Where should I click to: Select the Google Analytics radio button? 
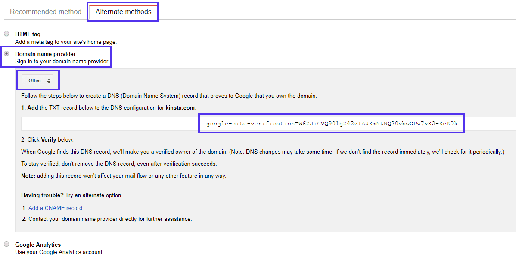point(6,244)
